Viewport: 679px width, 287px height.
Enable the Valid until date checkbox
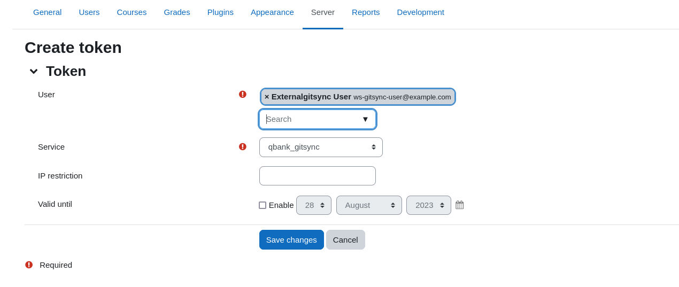263,205
